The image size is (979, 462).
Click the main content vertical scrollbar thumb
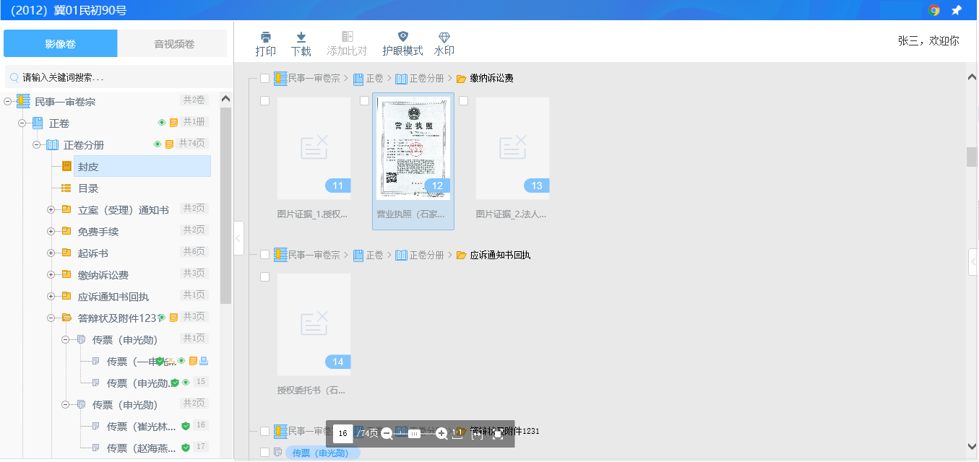tap(972, 157)
